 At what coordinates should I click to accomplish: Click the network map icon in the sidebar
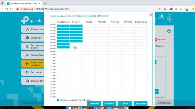point(27,29)
